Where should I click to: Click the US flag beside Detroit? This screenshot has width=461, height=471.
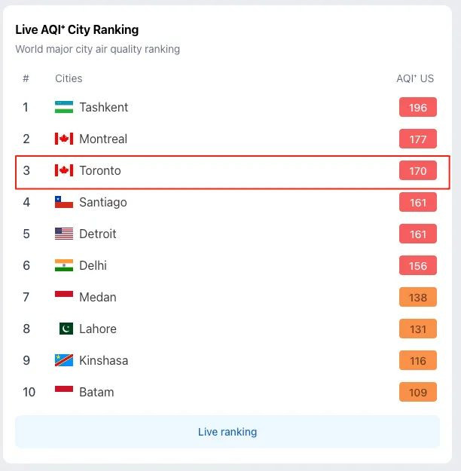64,234
